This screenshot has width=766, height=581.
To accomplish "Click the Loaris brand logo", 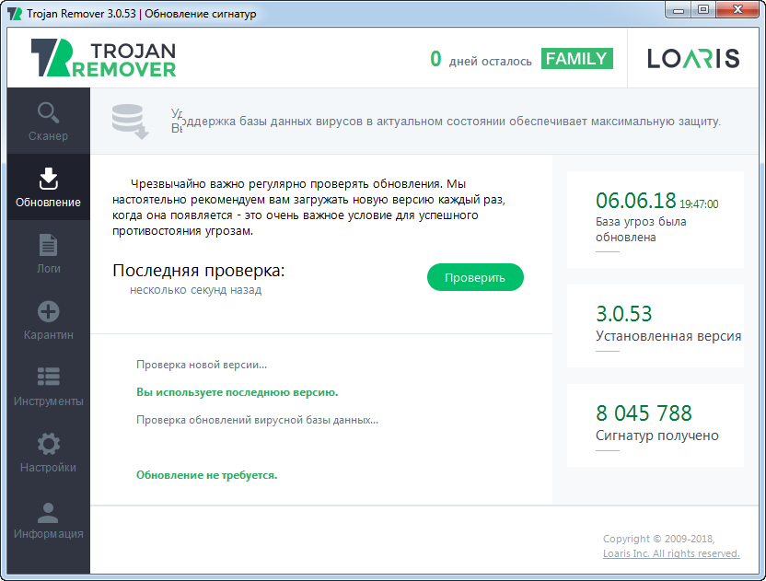I will 693,58.
